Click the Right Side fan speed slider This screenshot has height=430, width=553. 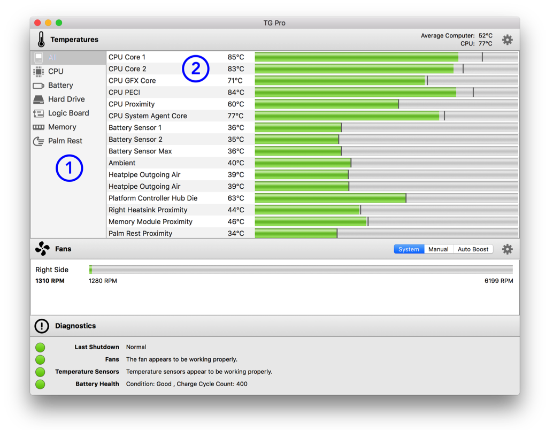coord(301,270)
